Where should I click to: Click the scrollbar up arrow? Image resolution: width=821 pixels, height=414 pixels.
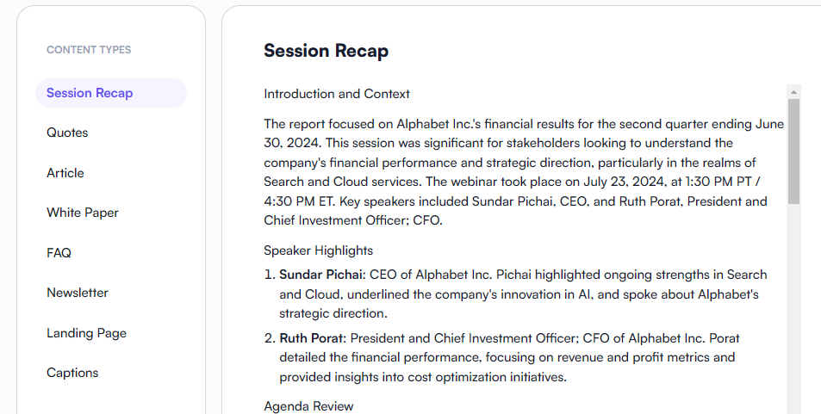(793, 90)
